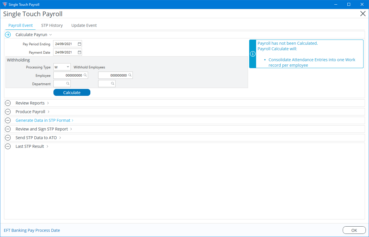The width and height of the screenshot is (369, 237).
Task: Switch to the STP History tab
Action: pyautogui.click(x=52, y=25)
